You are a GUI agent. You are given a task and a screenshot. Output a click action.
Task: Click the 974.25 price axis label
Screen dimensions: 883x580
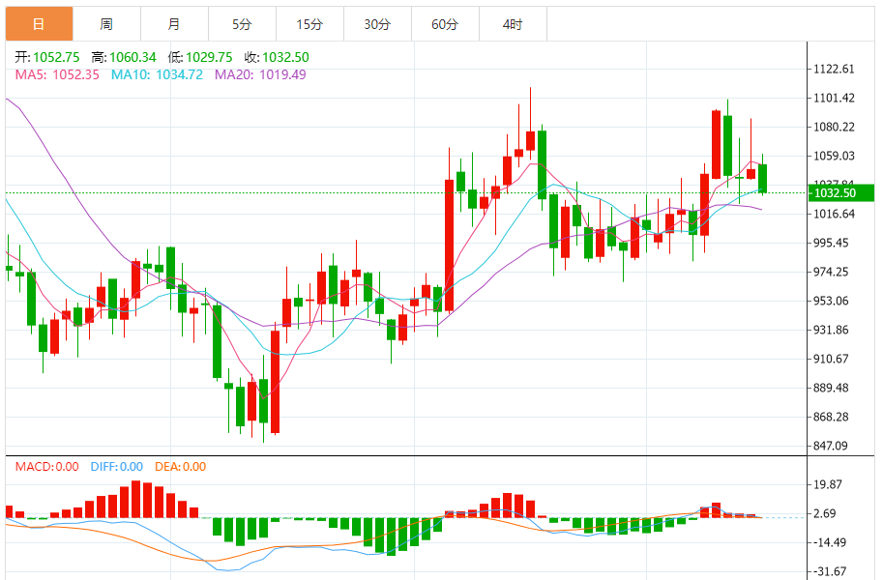tap(831, 272)
